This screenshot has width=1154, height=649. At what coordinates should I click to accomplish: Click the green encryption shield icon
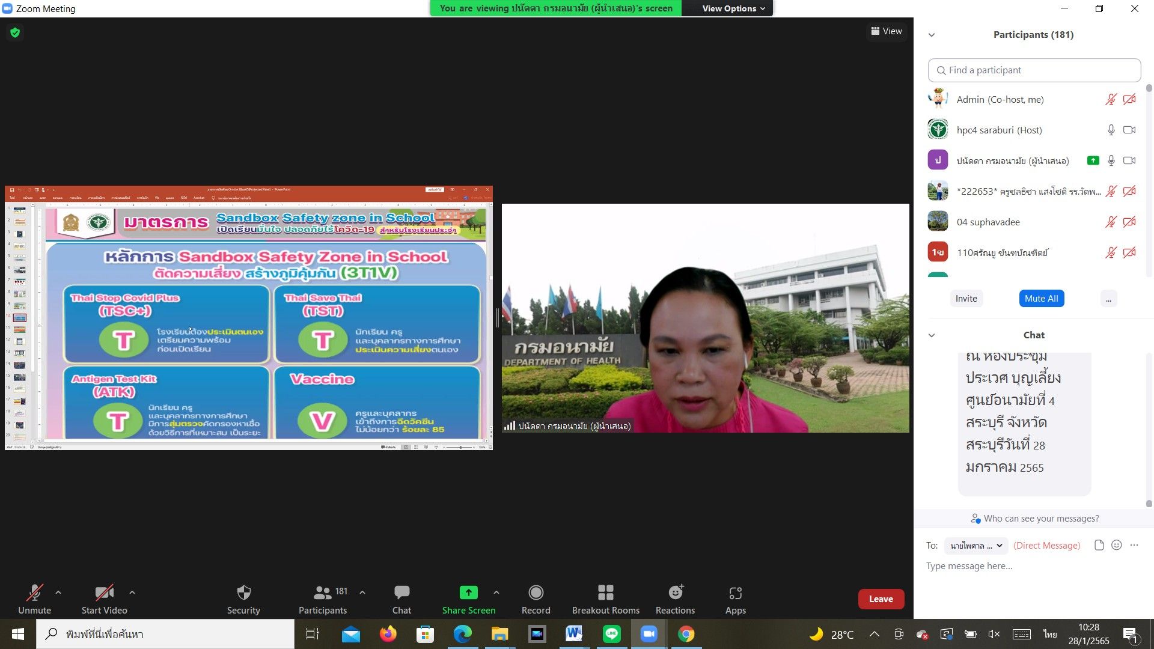15,32
